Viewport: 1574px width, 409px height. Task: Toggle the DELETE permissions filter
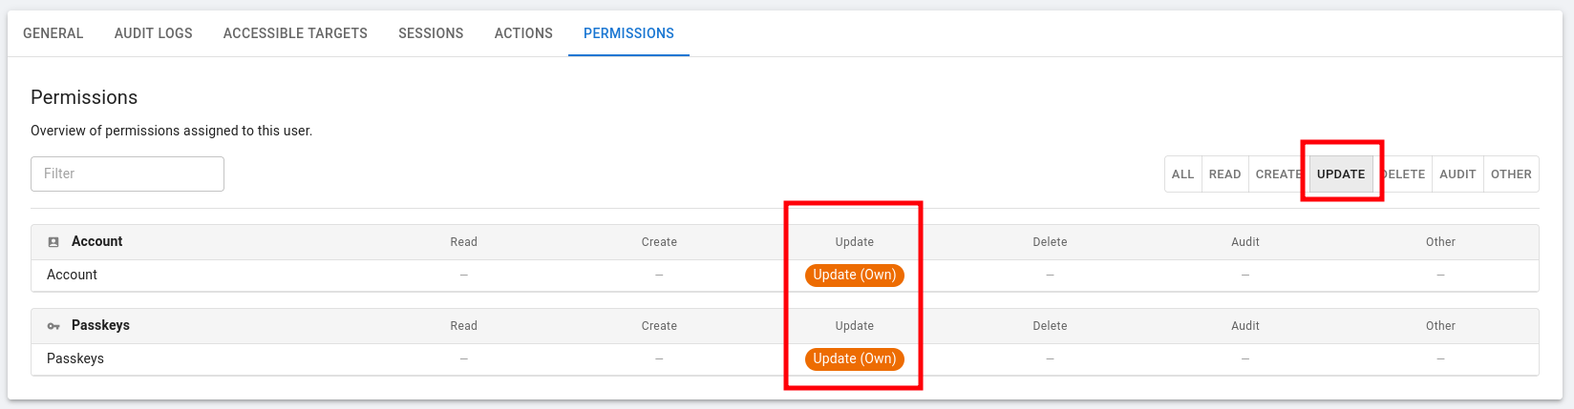click(x=1406, y=174)
